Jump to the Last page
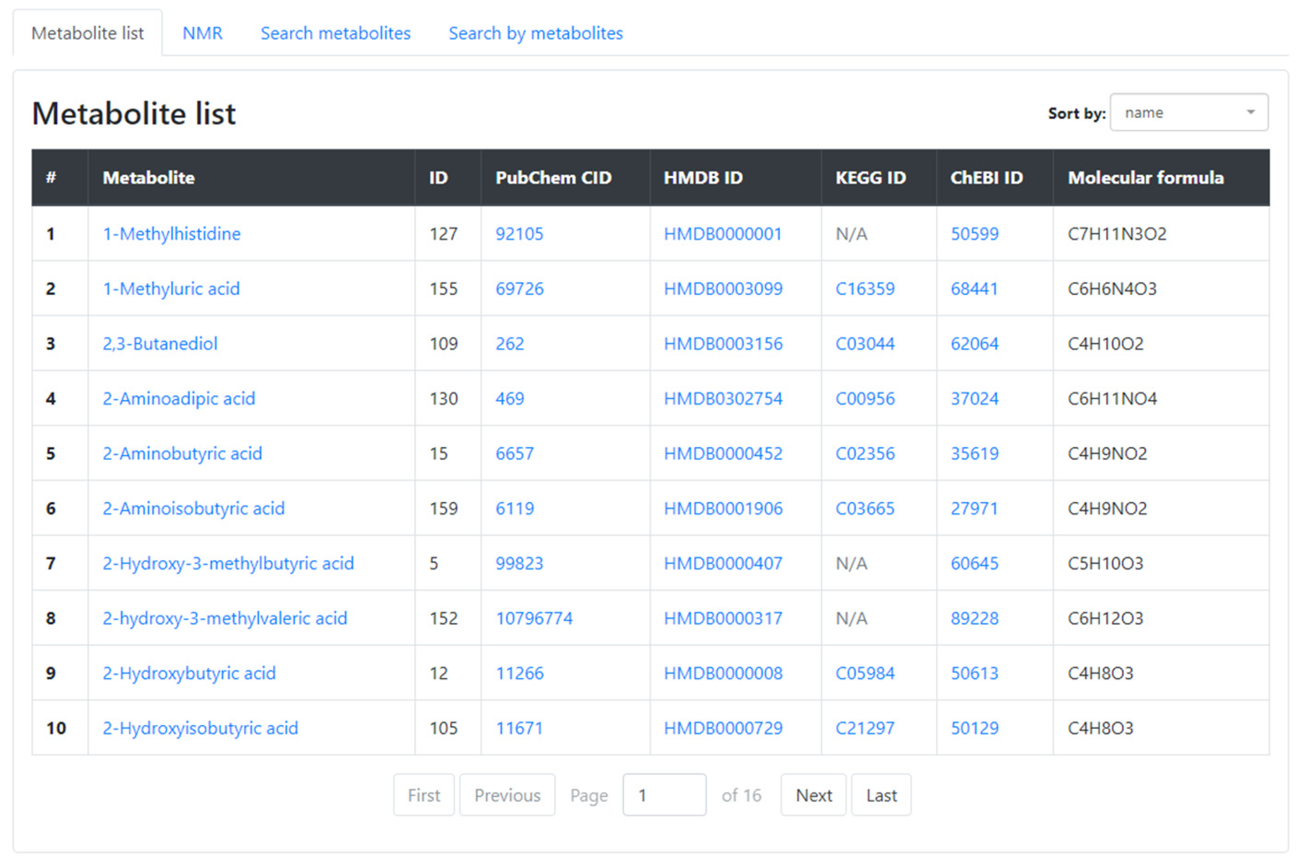 pyautogui.click(x=881, y=795)
